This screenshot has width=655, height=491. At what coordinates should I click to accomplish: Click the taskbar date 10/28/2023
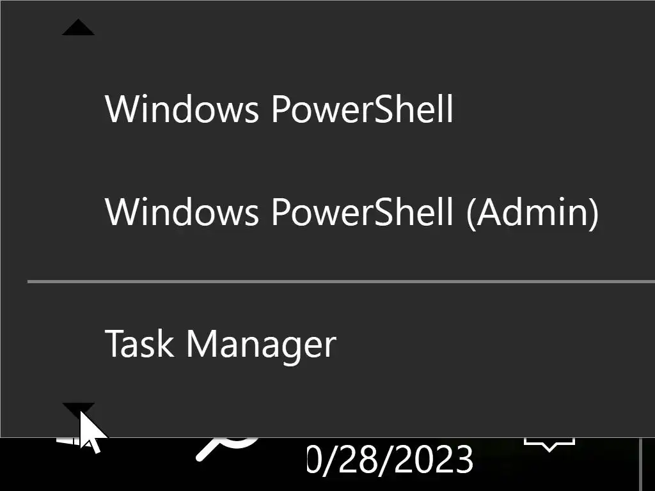(x=390, y=460)
